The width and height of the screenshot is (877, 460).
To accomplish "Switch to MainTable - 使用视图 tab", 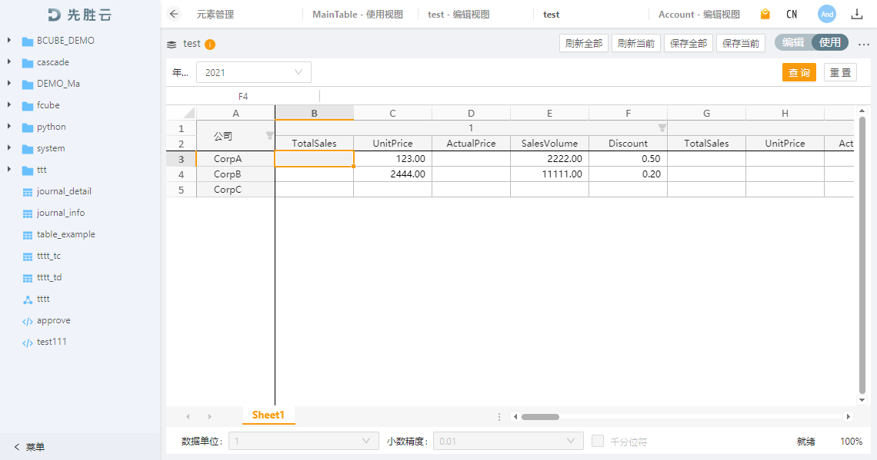I will 357,14.
